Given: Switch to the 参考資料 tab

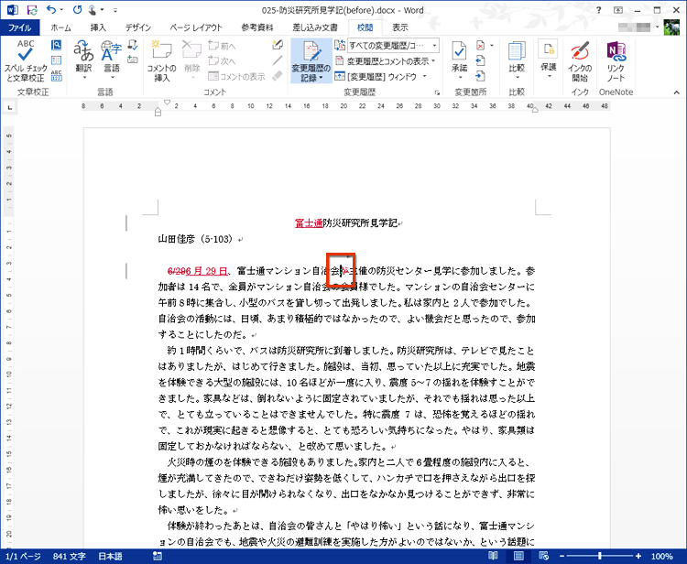Looking at the screenshot, I should click(256, 27).
